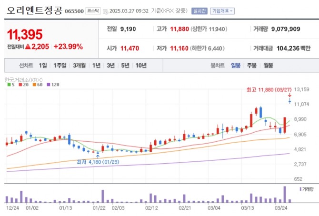Select the 3년 line chart tab

click(x=110, y=66)
